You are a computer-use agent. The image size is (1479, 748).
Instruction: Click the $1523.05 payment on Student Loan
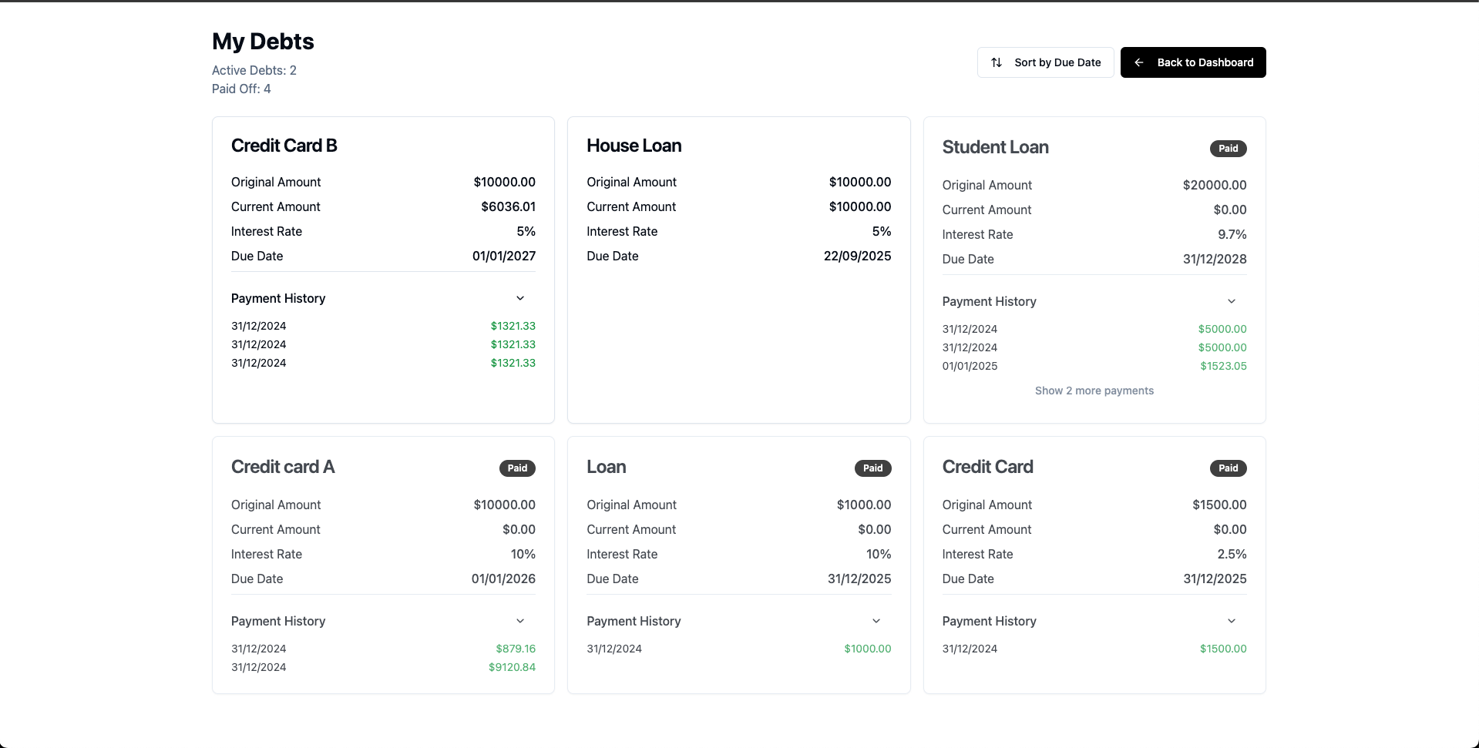click(1223, 366)
